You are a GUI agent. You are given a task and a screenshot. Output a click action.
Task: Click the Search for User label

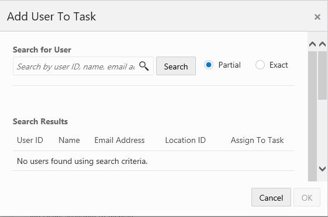coord(42,50)
